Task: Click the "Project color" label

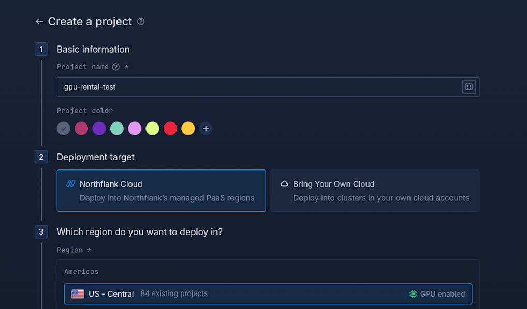Action: (x=85, y=111)
